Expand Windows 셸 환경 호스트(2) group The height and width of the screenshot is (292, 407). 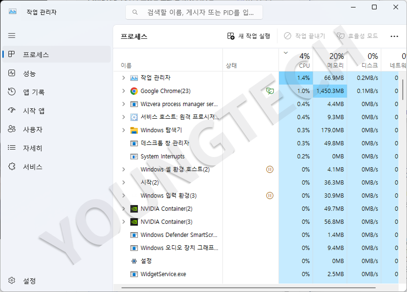click(123, 169)
